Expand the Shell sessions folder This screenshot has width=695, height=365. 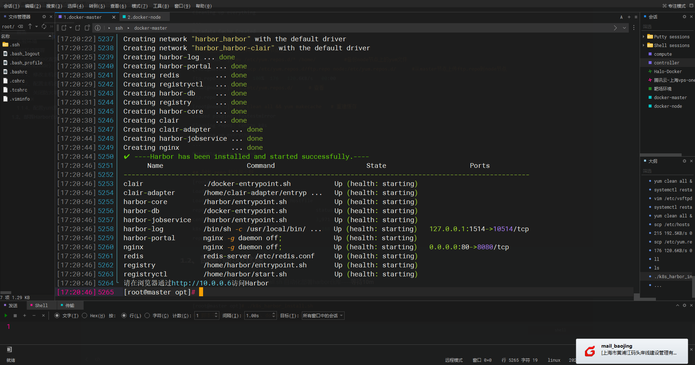click(x=644, y=45)
